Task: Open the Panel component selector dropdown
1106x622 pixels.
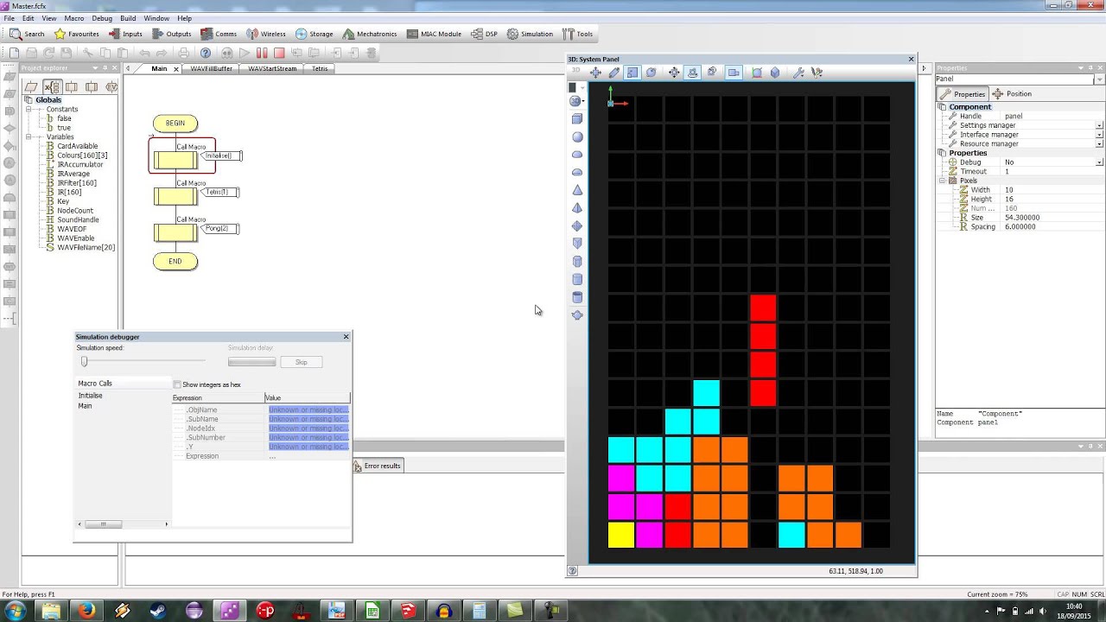Action: tap(1099, 79)
